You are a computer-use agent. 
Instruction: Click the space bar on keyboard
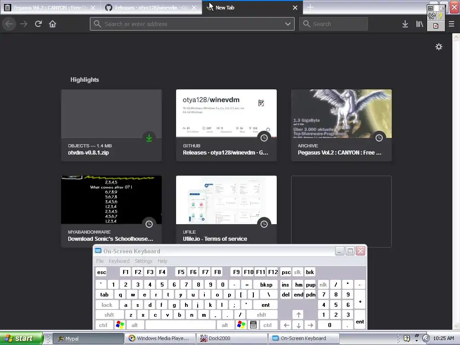tap(181, 325)
